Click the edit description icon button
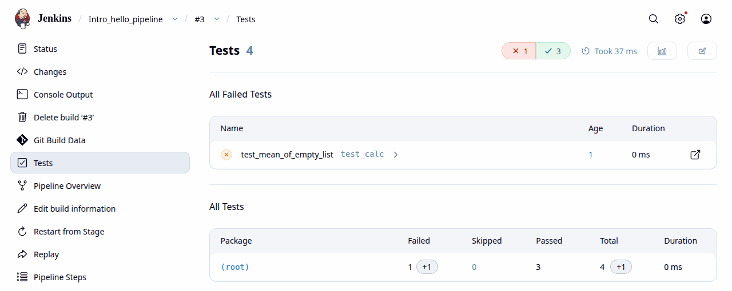 702,51
